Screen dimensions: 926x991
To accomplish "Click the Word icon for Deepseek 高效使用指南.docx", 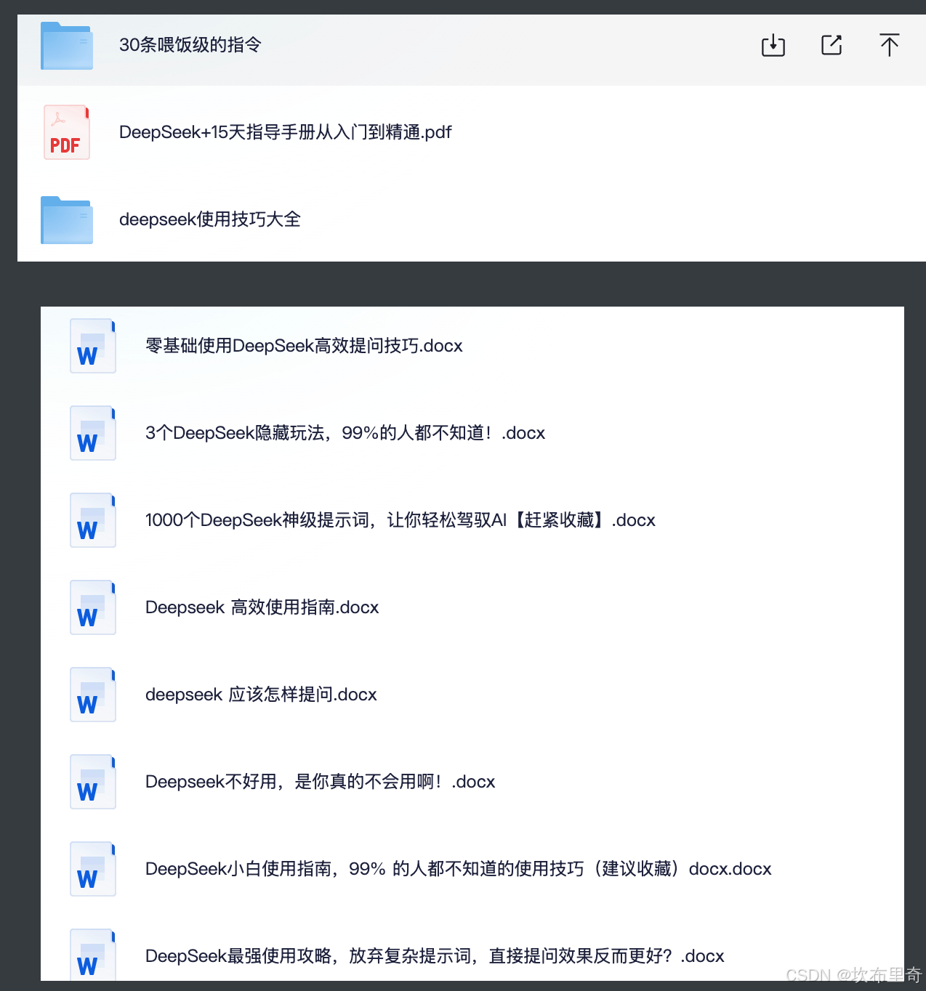I will click(x=93, y=607).
